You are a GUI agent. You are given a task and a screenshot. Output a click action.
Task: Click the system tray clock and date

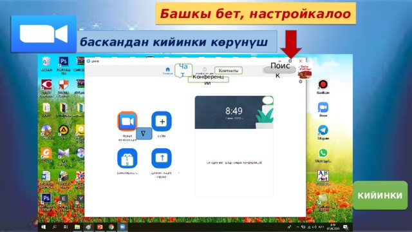coord(333,227)
